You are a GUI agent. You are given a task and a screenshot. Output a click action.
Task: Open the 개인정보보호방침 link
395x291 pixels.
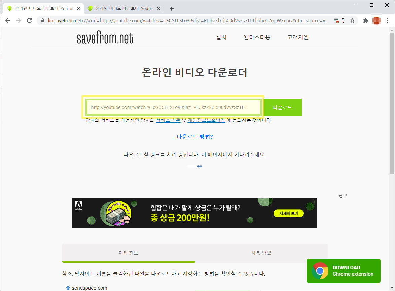[206, 120]
